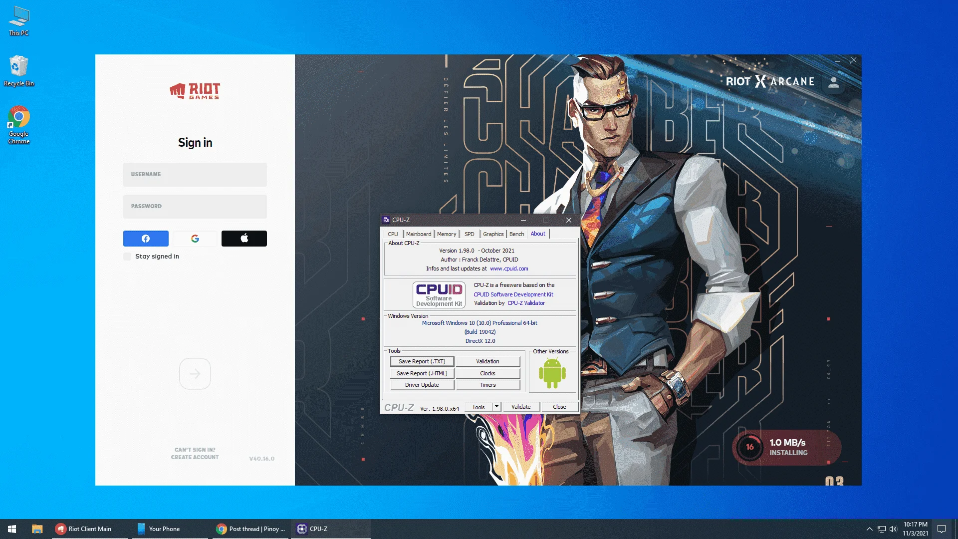The image size is (958, 539).
Task: Close the CPU-Z window
Action: tap(569, 220)
